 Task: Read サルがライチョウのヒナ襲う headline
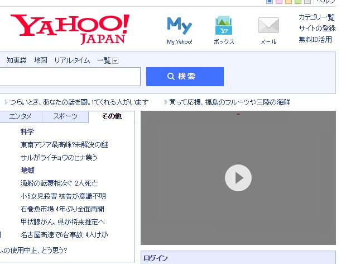[59, 158]
